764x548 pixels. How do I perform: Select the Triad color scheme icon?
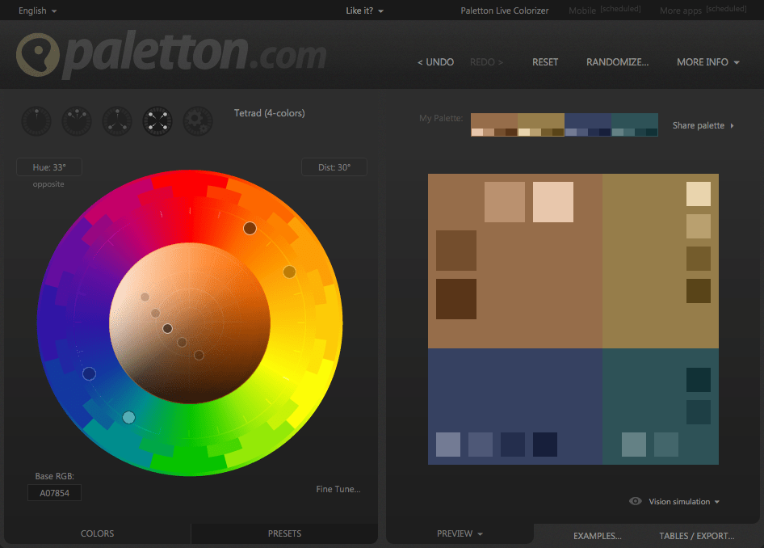[x=117, y=121]
